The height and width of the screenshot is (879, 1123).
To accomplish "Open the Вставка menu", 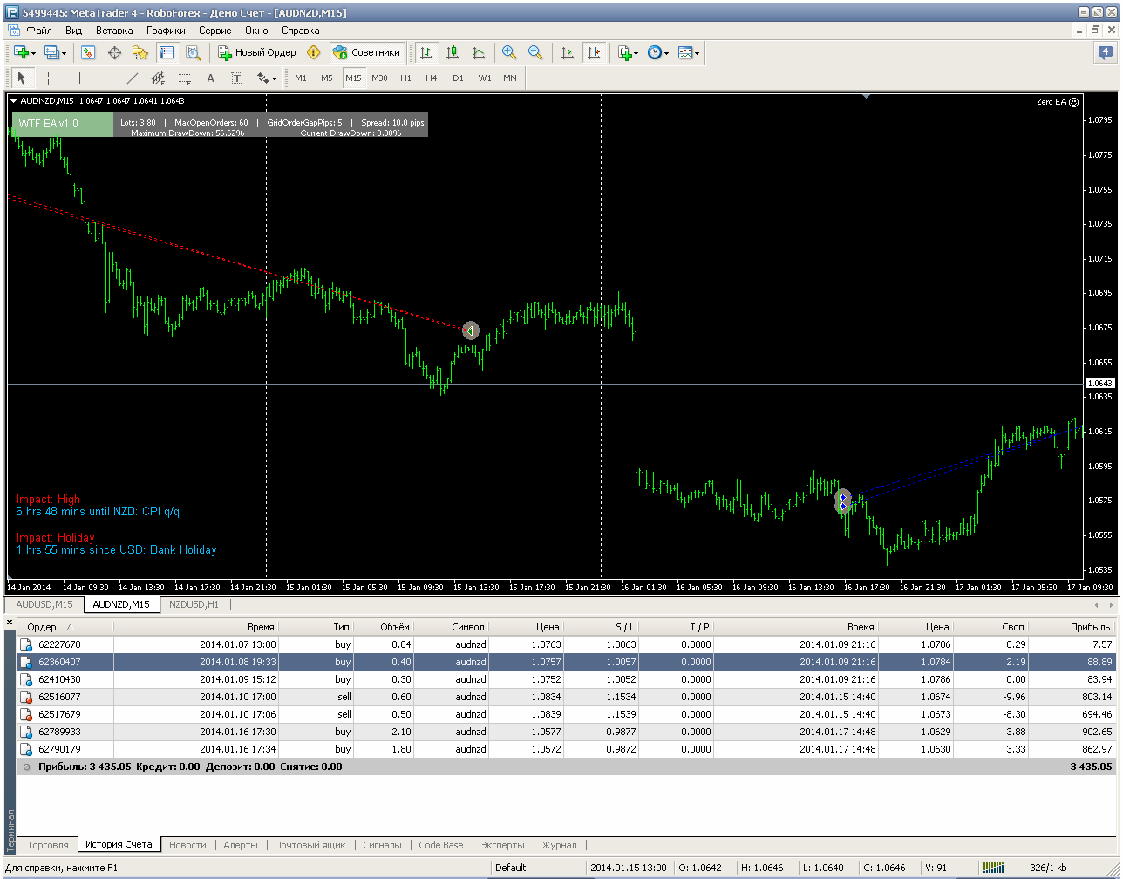I will point(114,31).
